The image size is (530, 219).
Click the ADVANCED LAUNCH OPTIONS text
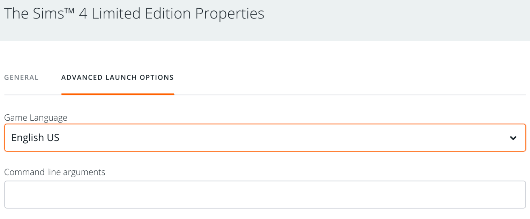pyautogui.click(x=117, y=78)
